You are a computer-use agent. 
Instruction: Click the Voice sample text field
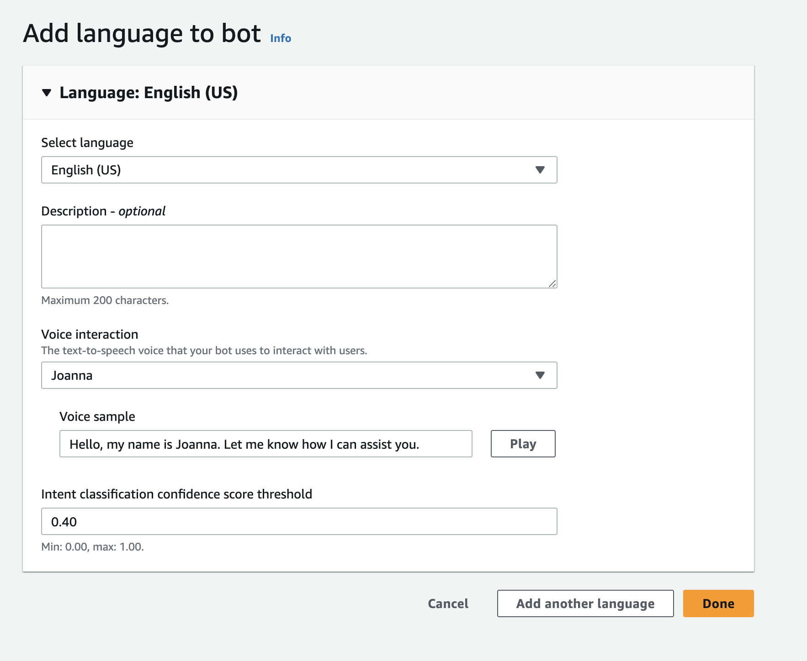(x=265, y=444)
